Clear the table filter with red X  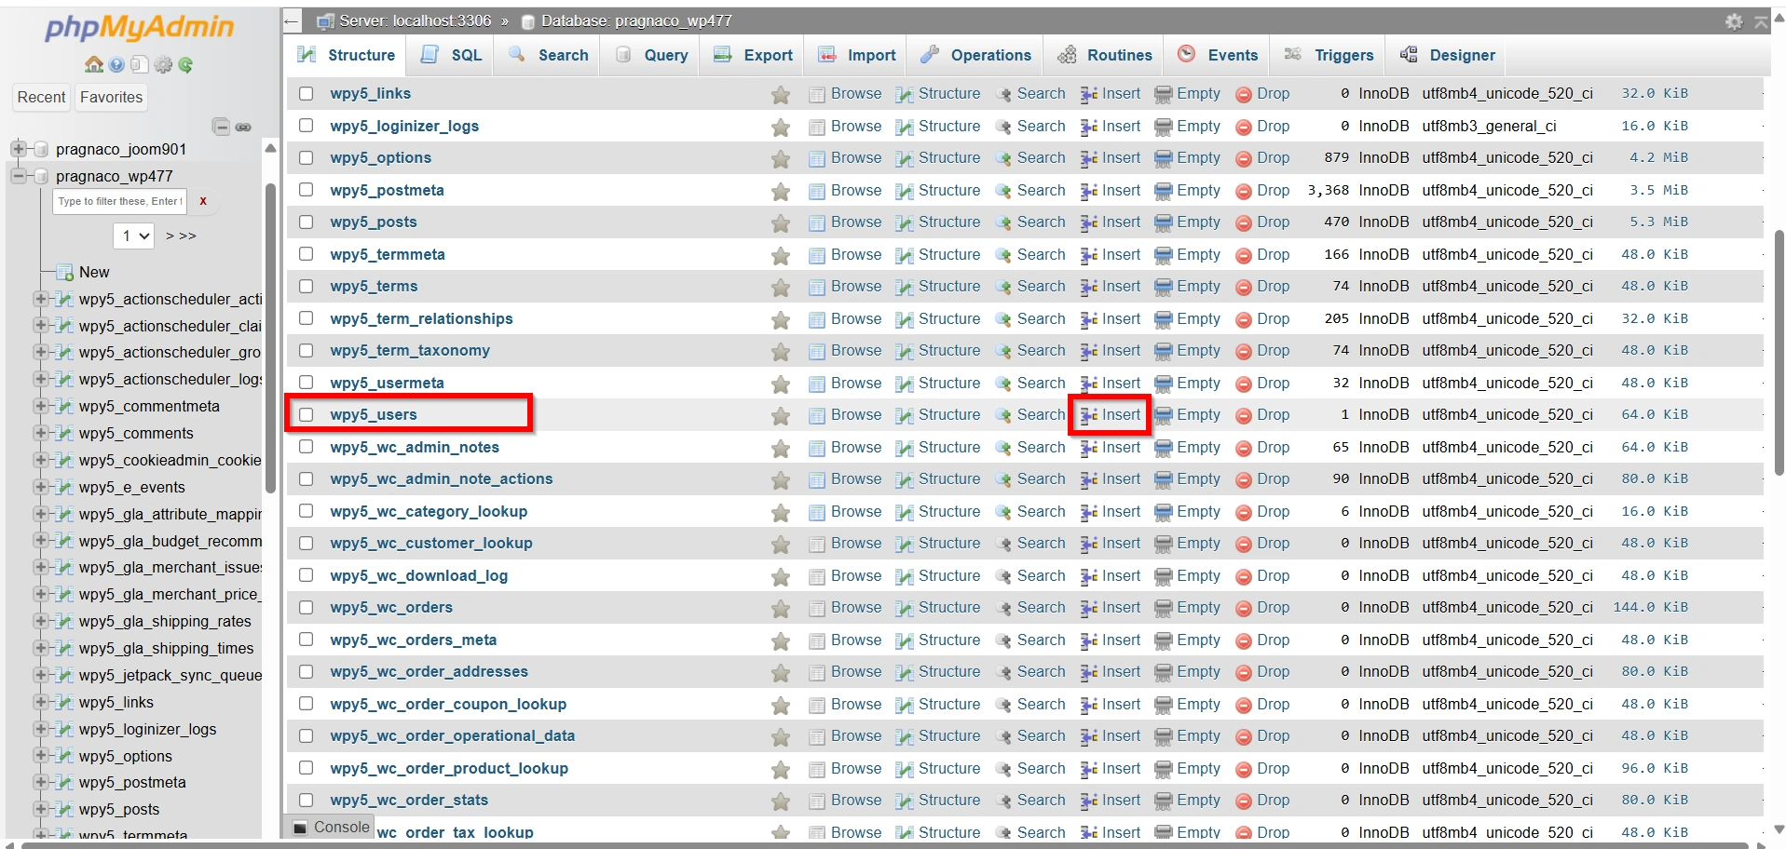[x=202, y=201]
